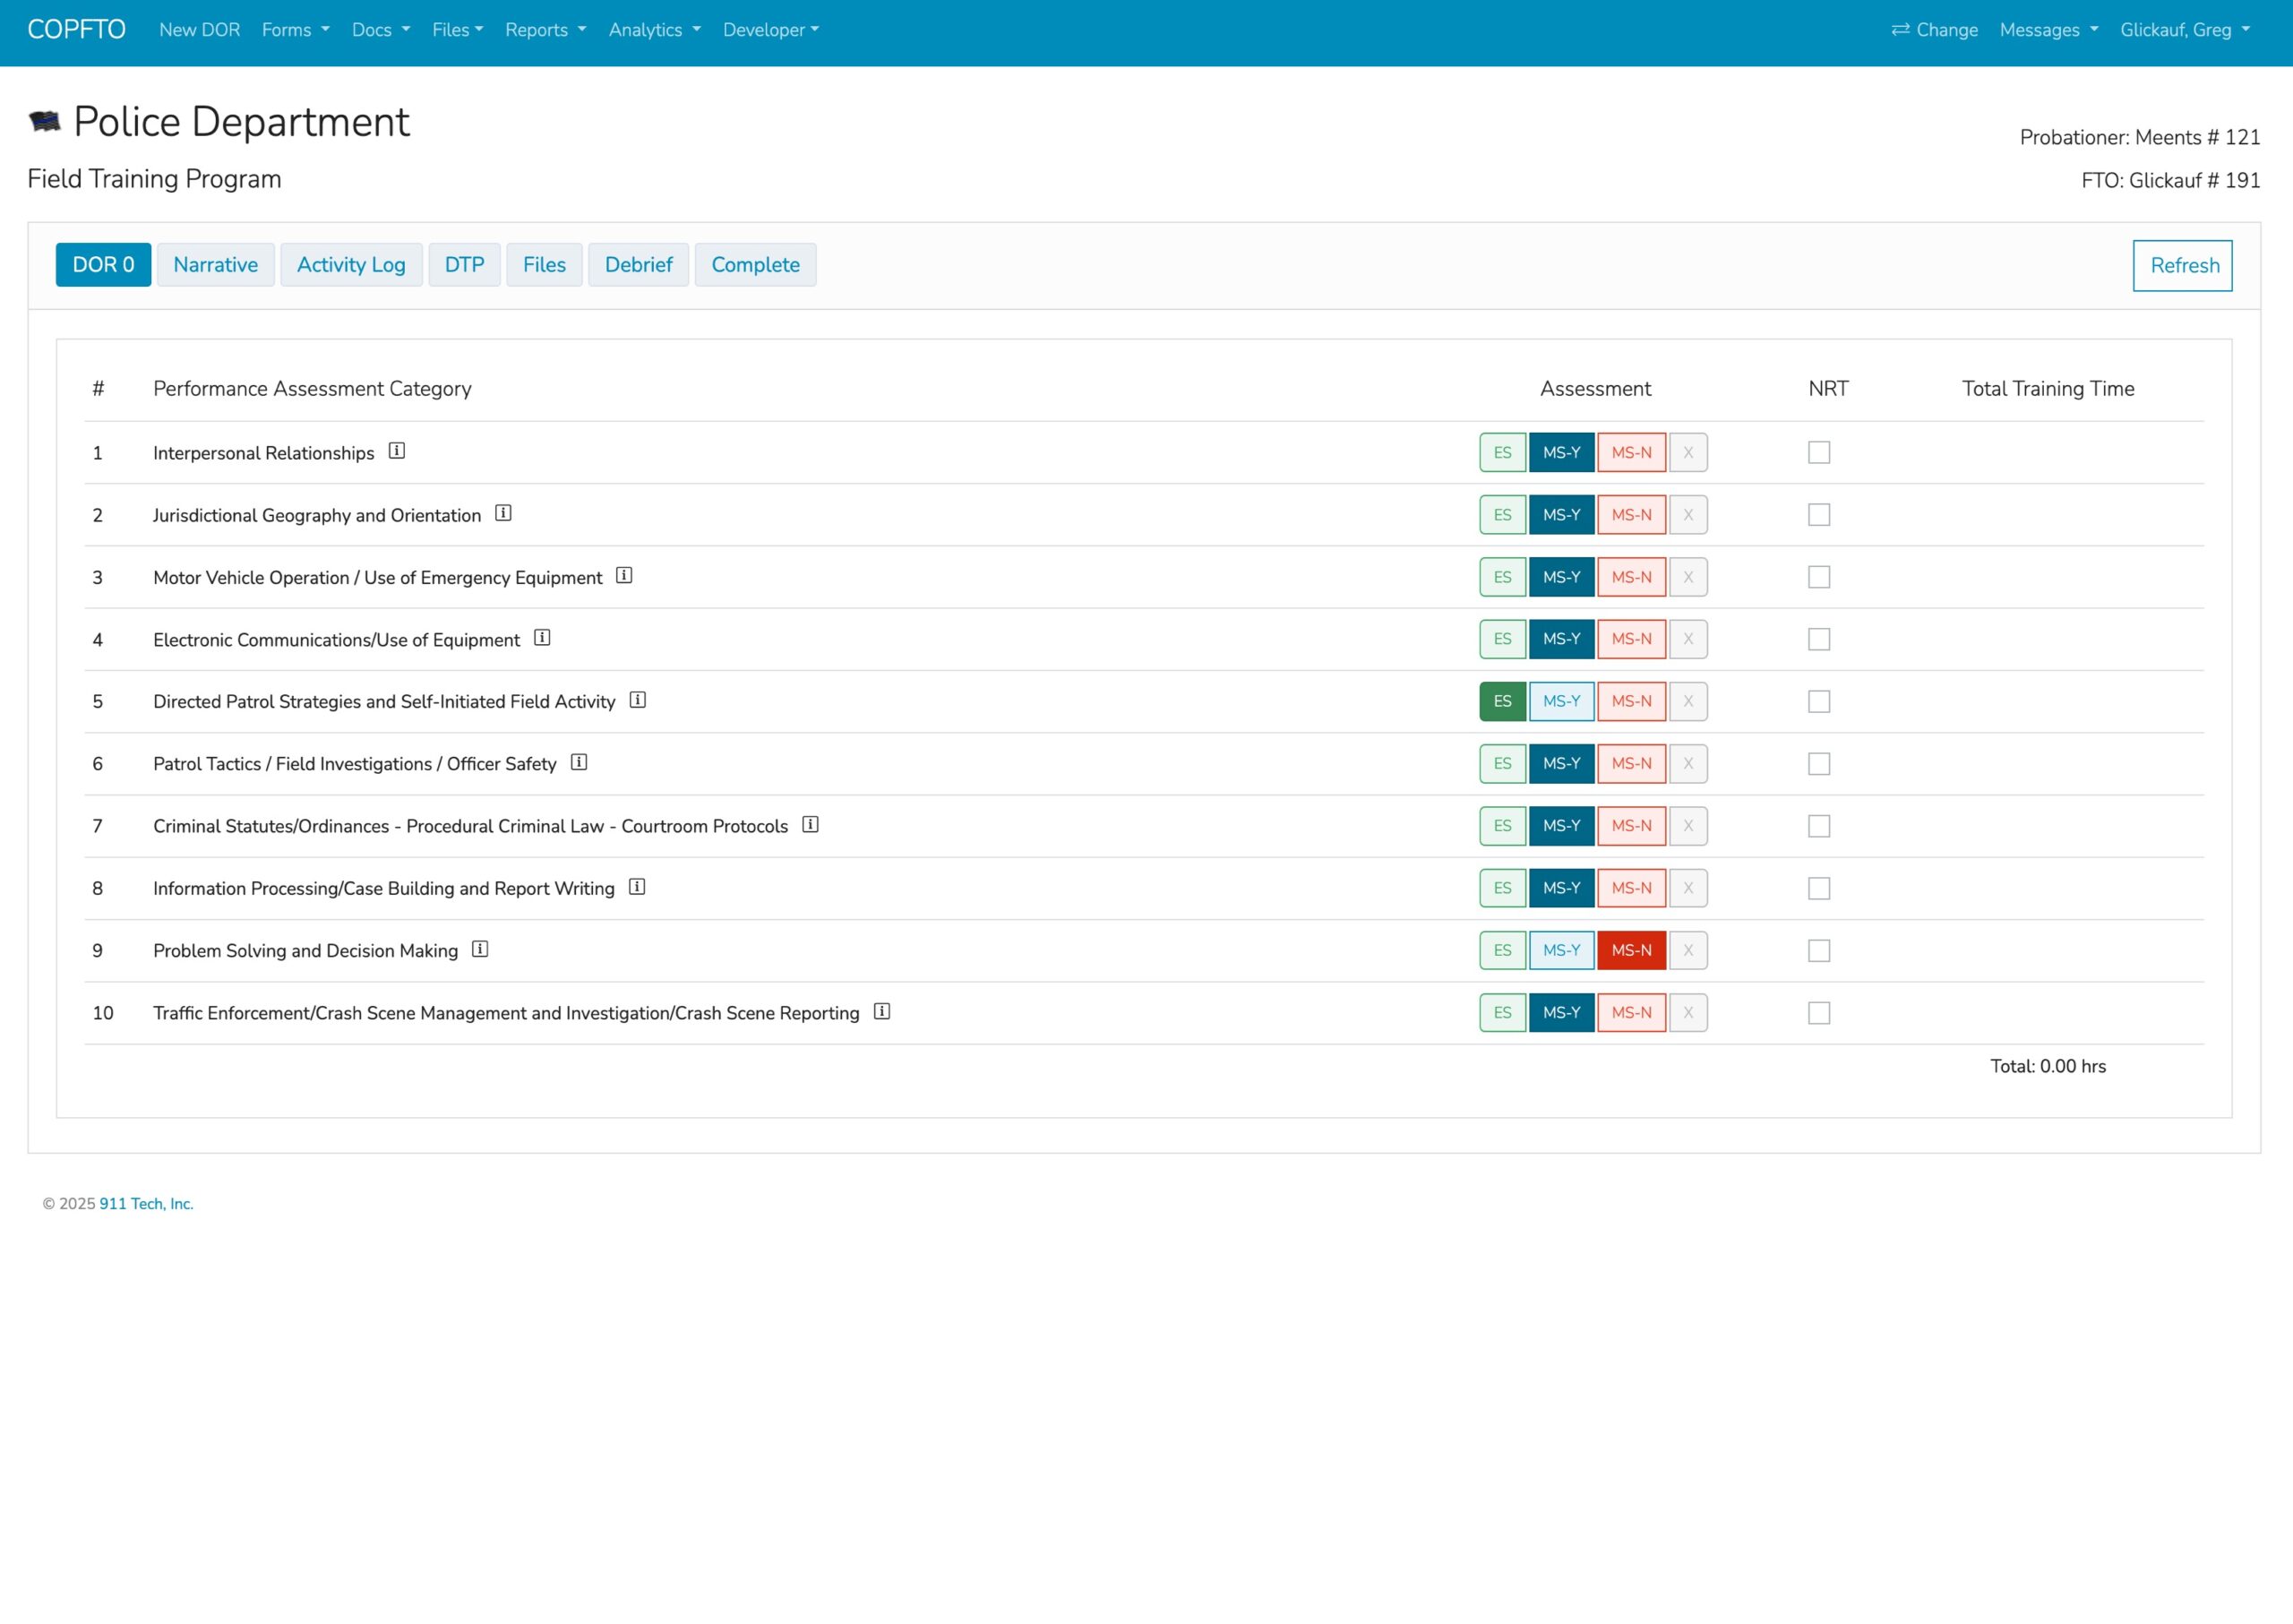The width and height of the screenshot is (2293, 1624).
Task: Click info icon beside Jurisdictional Geography and Orientation
Action: [x=503, y=513]
